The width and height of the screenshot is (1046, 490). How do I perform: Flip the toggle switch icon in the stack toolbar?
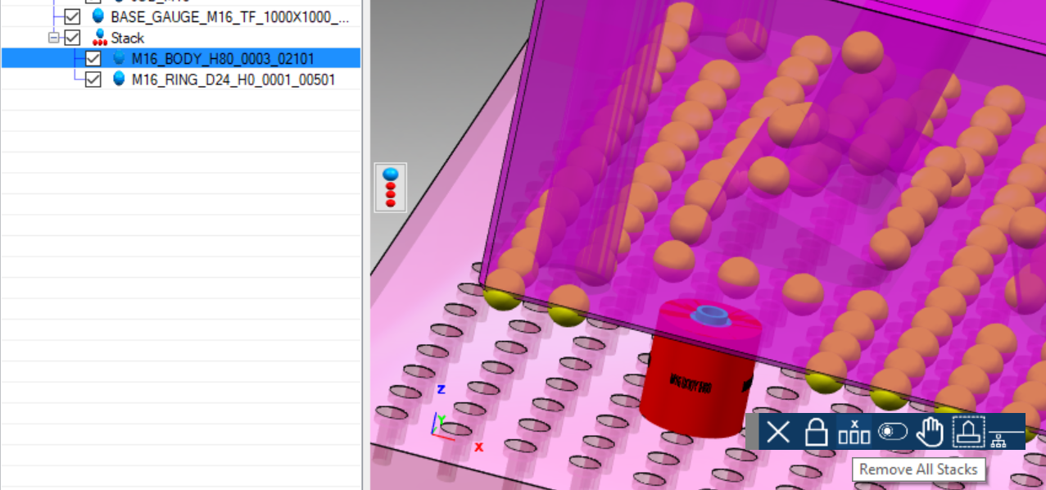892,431
